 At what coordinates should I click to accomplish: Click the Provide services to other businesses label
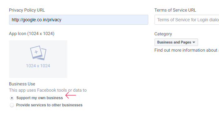coord(49,105)
